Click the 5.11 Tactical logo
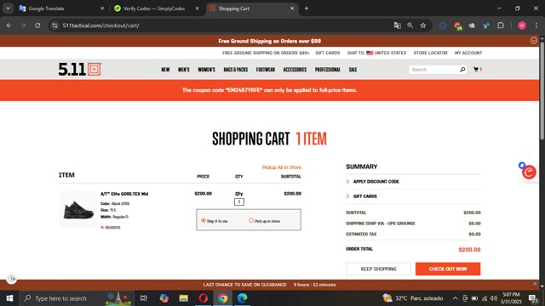Screen dimensions: 545x306 pyautogui.click(x=79, y=70)
